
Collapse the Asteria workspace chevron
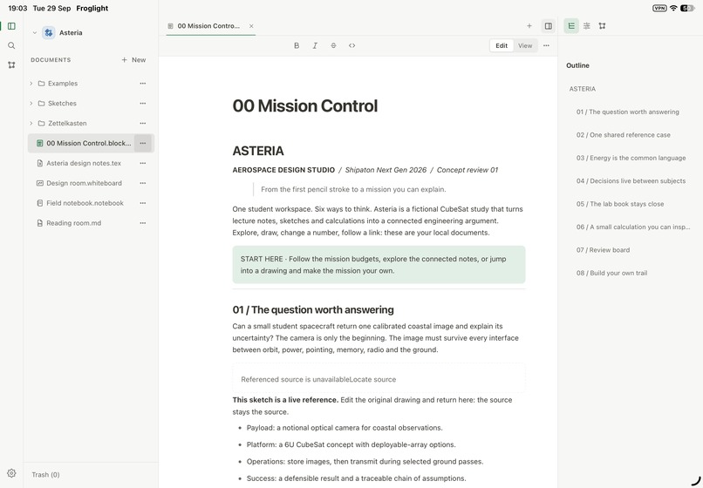pyautogui.click(x=35, y=33)
